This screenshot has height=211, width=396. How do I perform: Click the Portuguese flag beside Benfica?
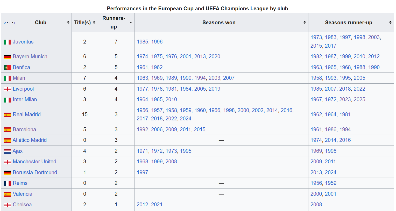coord(7,68)
